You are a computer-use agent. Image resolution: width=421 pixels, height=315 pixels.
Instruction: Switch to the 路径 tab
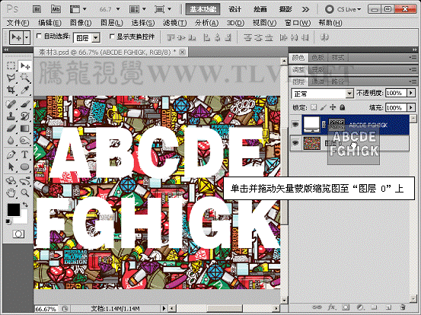click(337, 81)
